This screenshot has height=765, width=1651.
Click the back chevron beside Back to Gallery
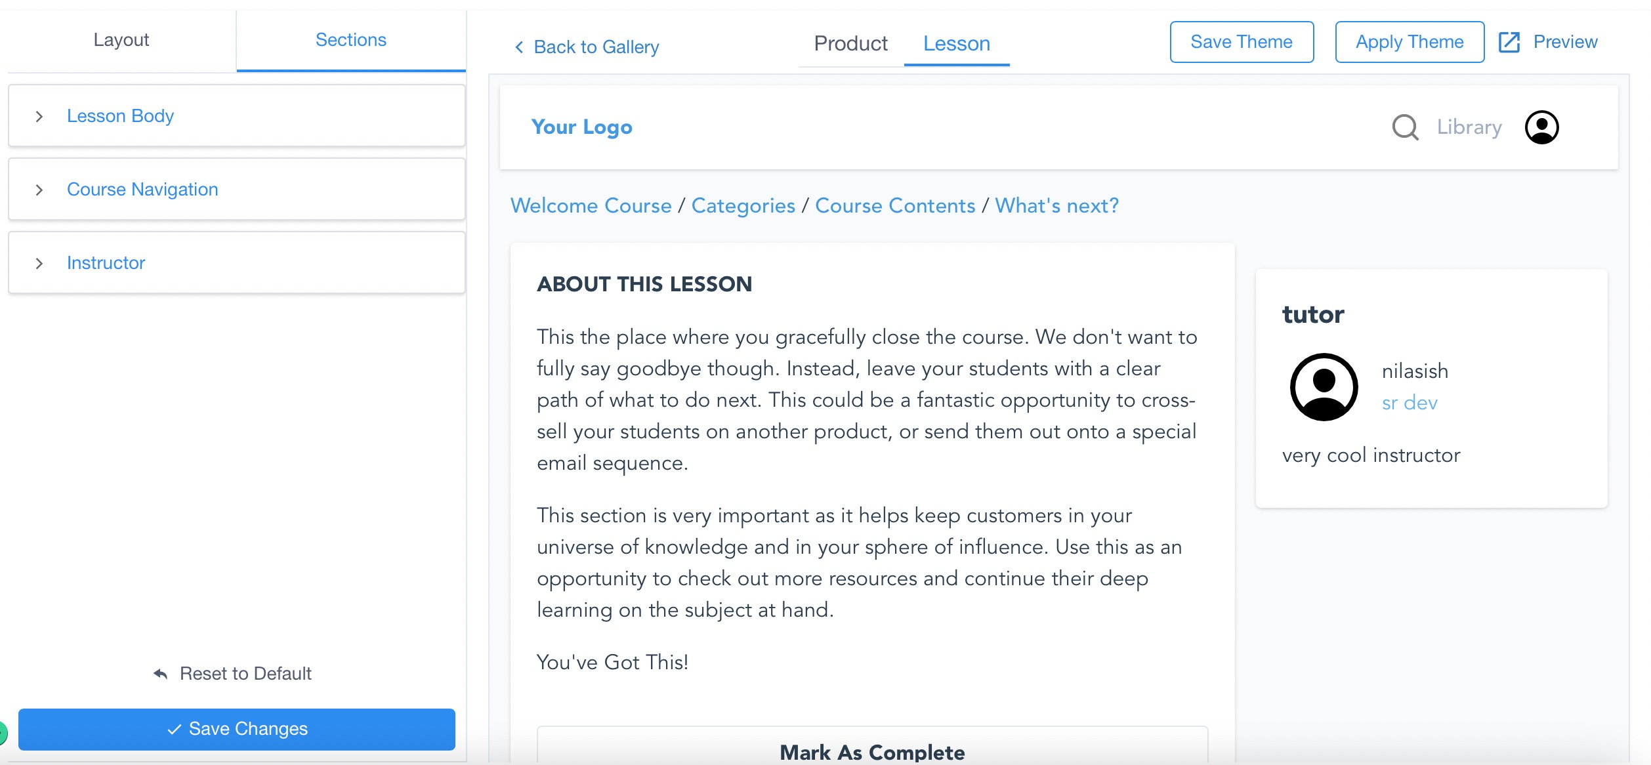click(x=519, y=47)
